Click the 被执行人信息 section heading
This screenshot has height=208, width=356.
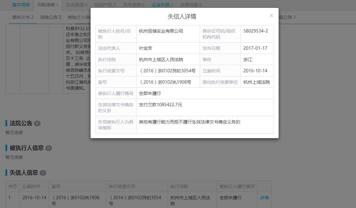(x=26, y=148)
